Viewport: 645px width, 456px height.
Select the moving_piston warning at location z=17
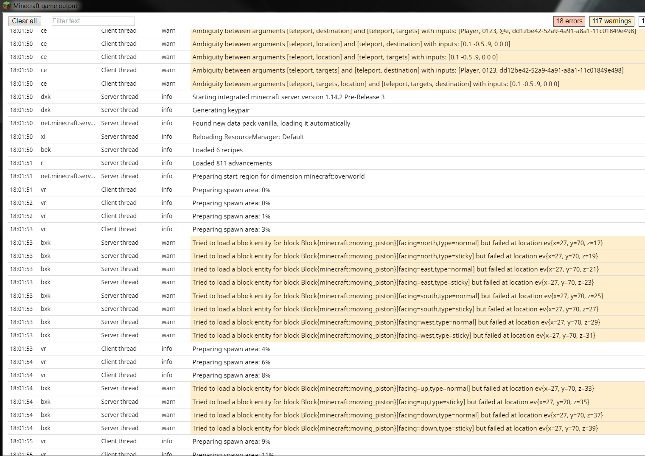pos(397,243)
